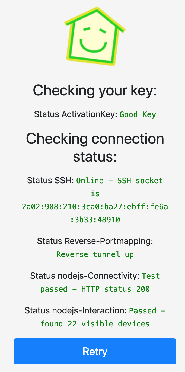Click the 'Status SSH:' label

tap(50, 181)
